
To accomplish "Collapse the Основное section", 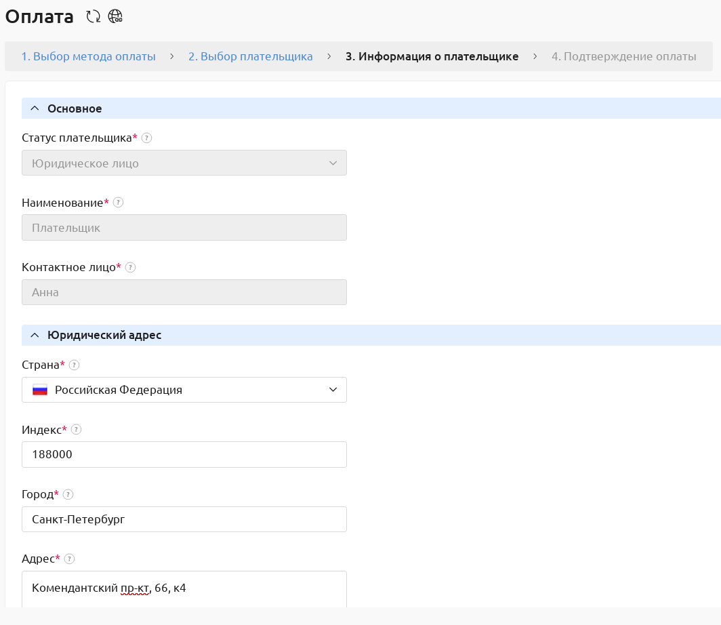I will 35,108.
